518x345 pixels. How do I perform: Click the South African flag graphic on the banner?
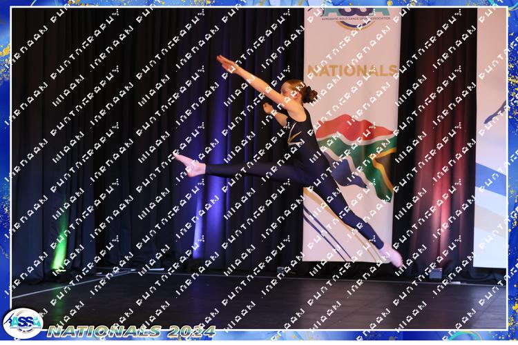click(x=356, y=157)
